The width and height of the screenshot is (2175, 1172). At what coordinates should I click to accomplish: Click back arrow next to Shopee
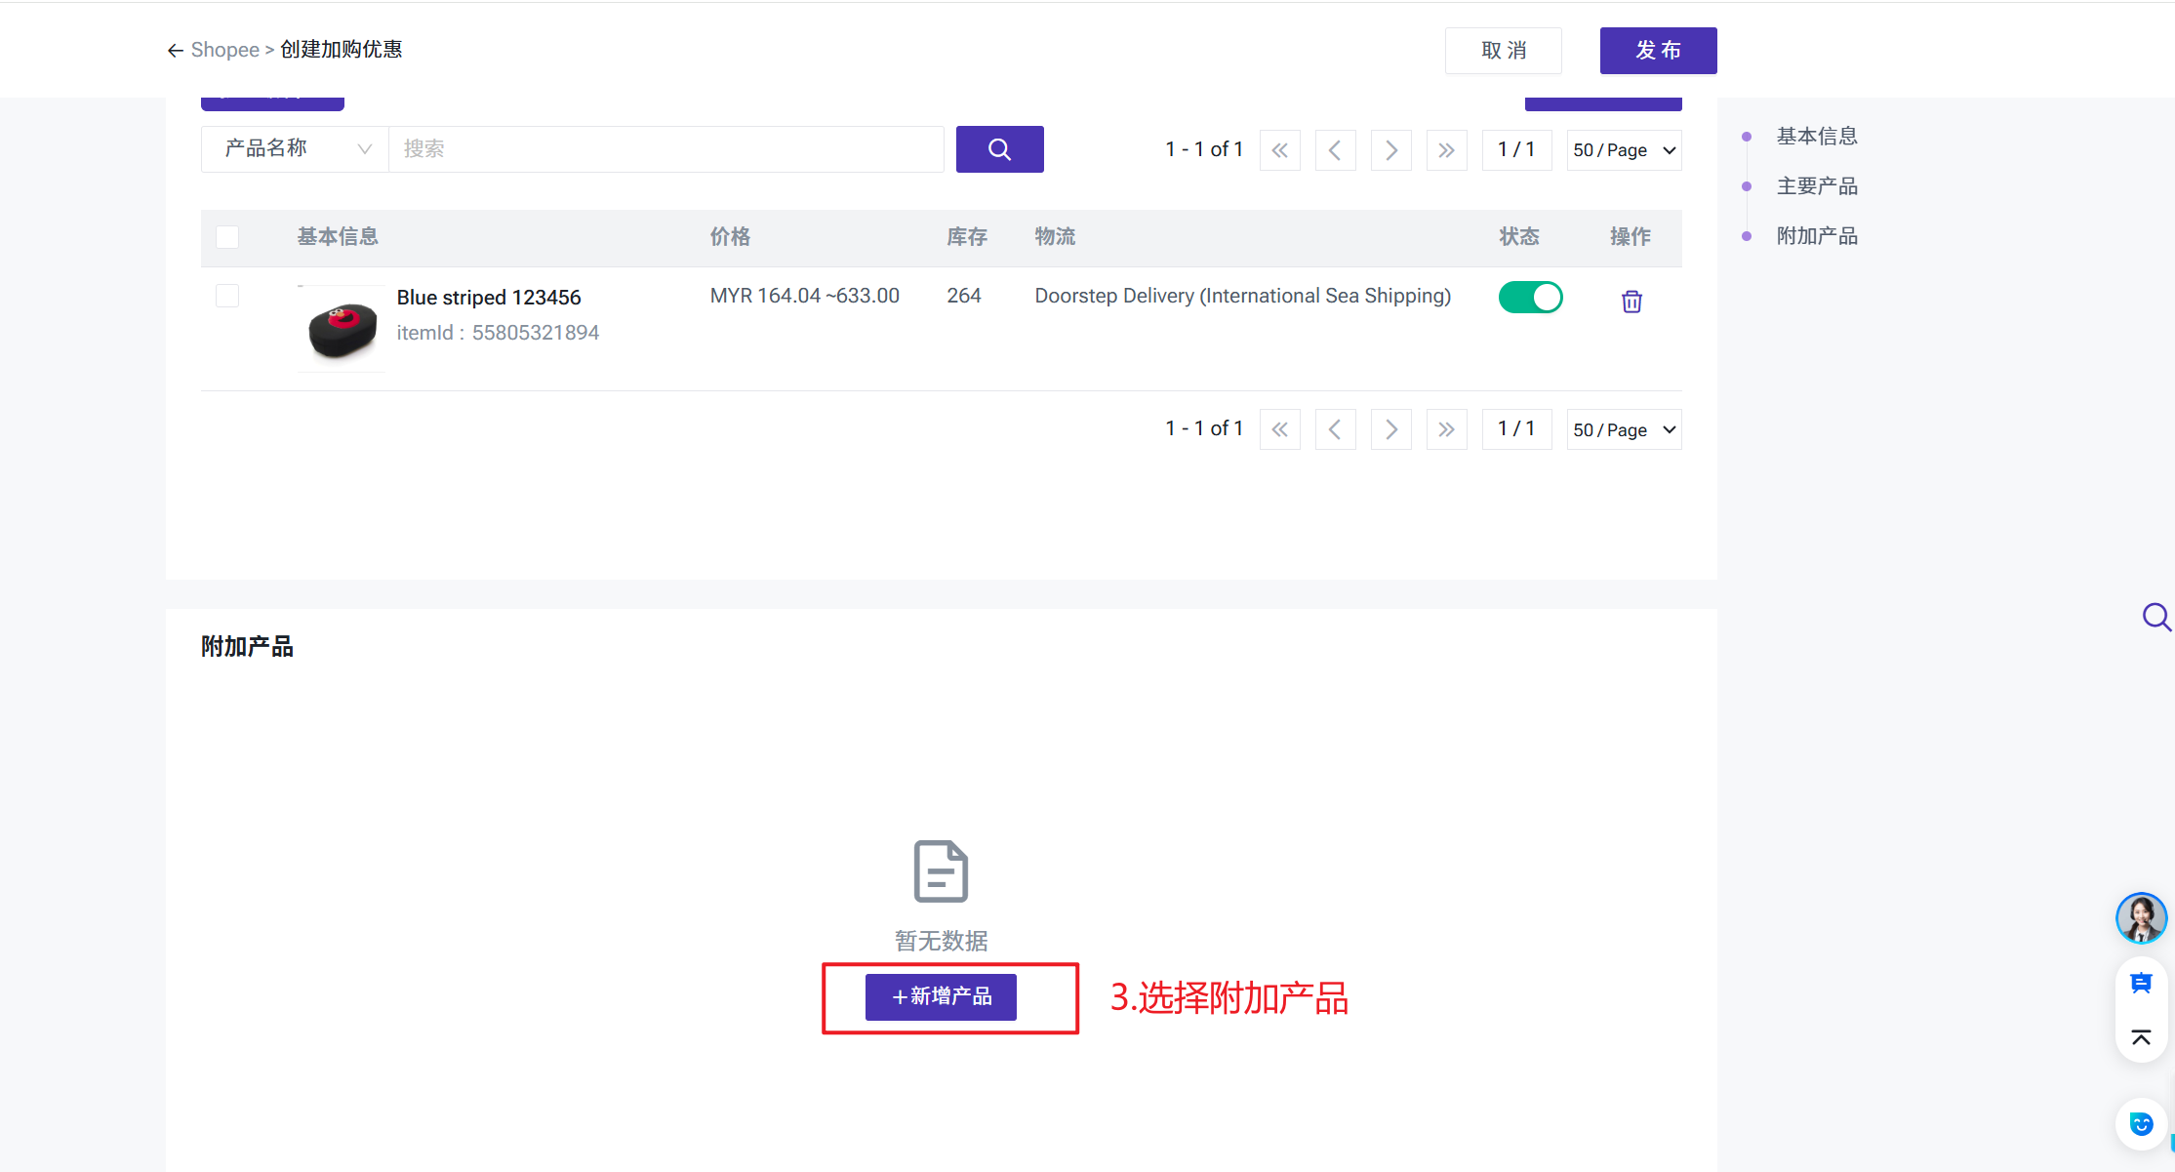pyautogui.click(x=175, y=51)
